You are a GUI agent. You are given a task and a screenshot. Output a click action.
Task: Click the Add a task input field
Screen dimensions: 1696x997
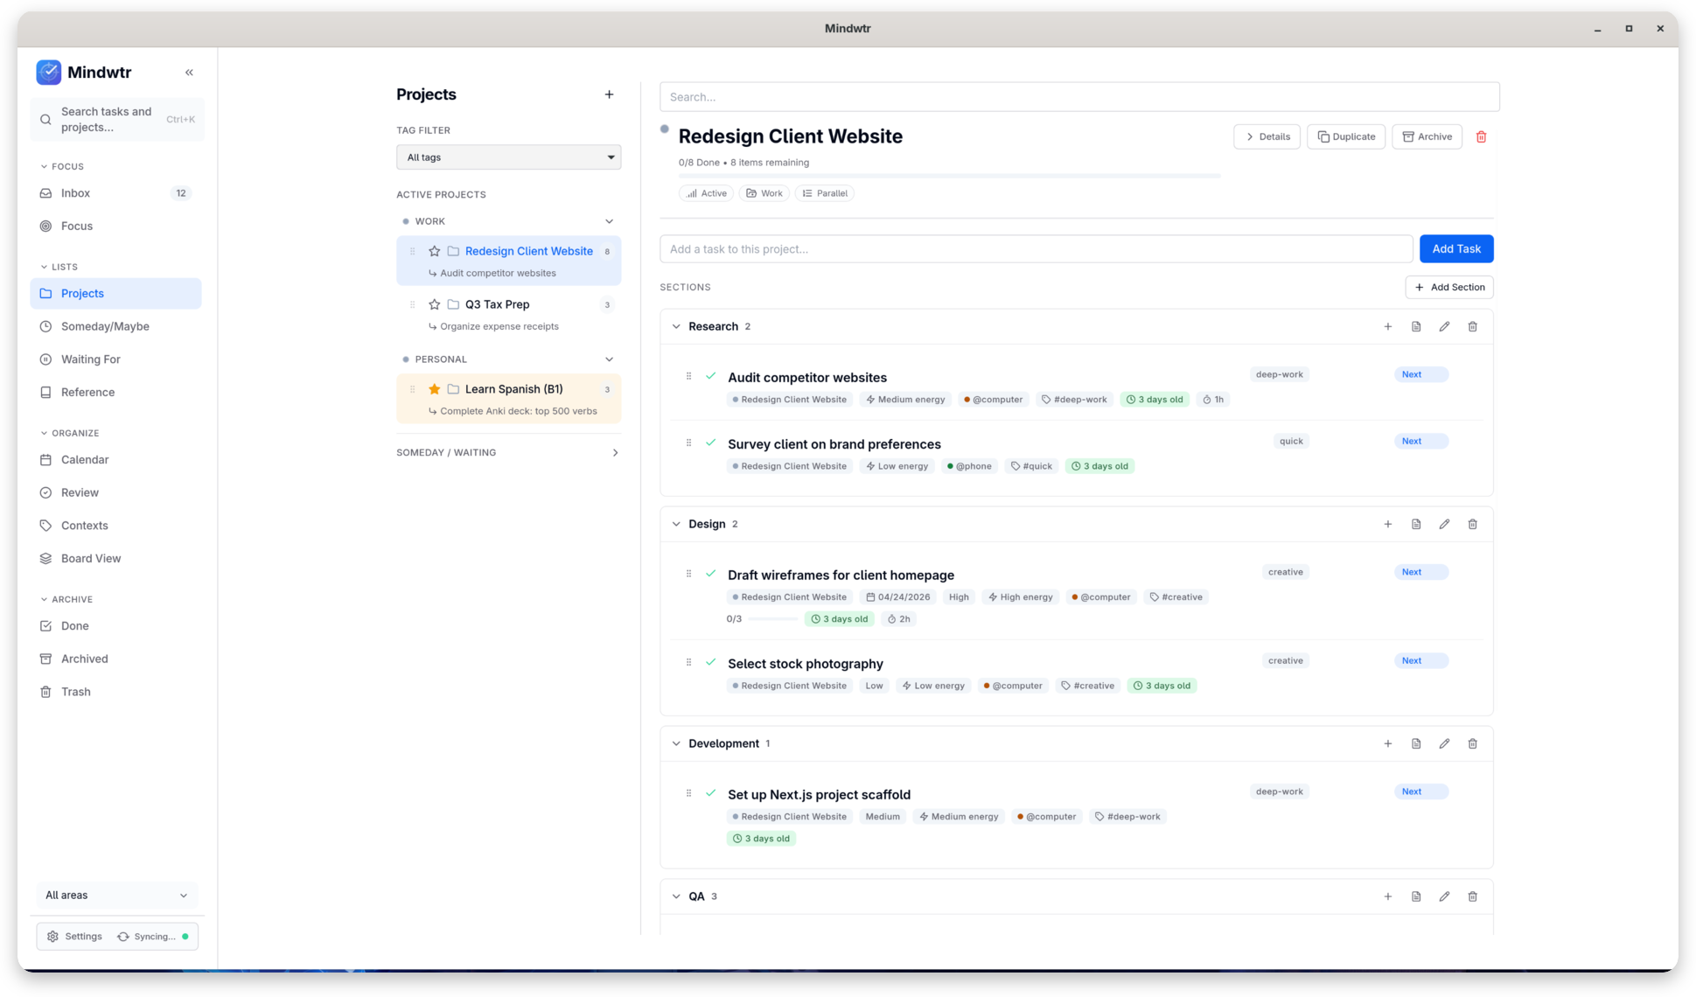coord(1036,249)
